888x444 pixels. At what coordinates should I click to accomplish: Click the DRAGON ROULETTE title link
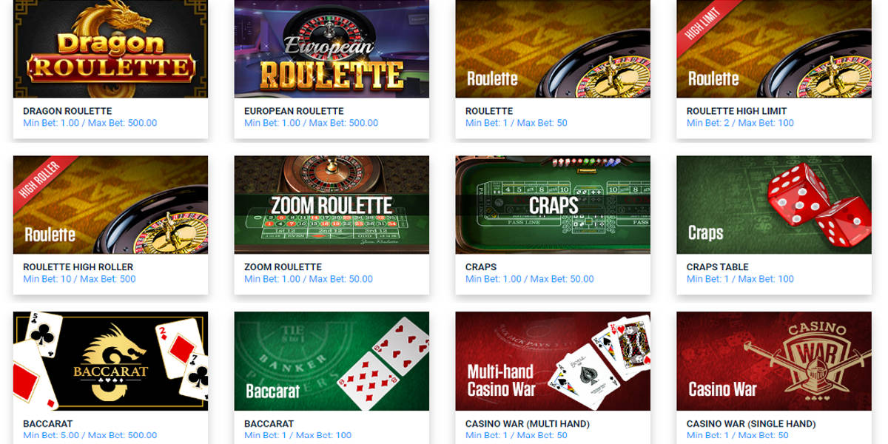[x=67, y=111]
